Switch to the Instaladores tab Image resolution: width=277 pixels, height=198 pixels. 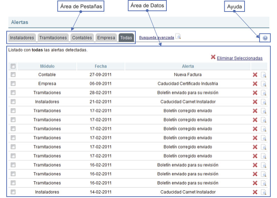pyautogui.click(x=22, y=38)
